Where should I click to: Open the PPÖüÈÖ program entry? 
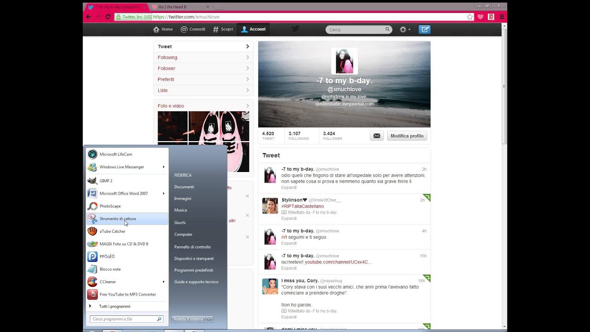tap(127, 256)
